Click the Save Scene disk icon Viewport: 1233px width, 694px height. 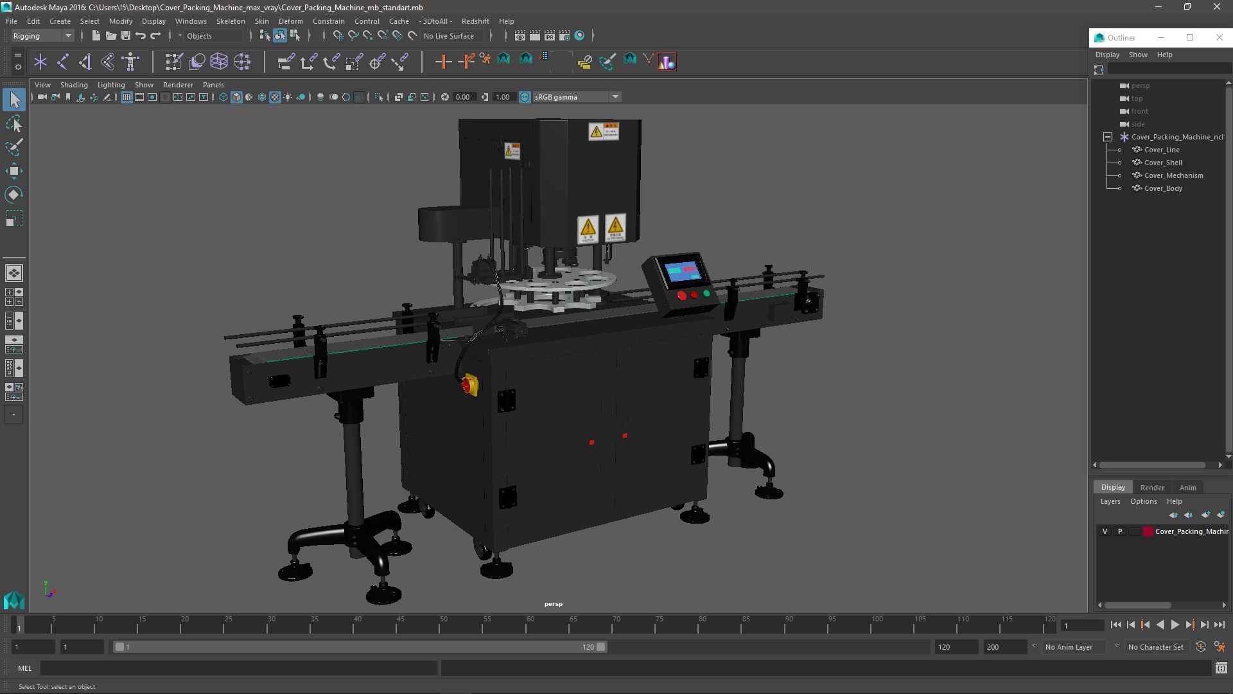[x=126, y=36]
